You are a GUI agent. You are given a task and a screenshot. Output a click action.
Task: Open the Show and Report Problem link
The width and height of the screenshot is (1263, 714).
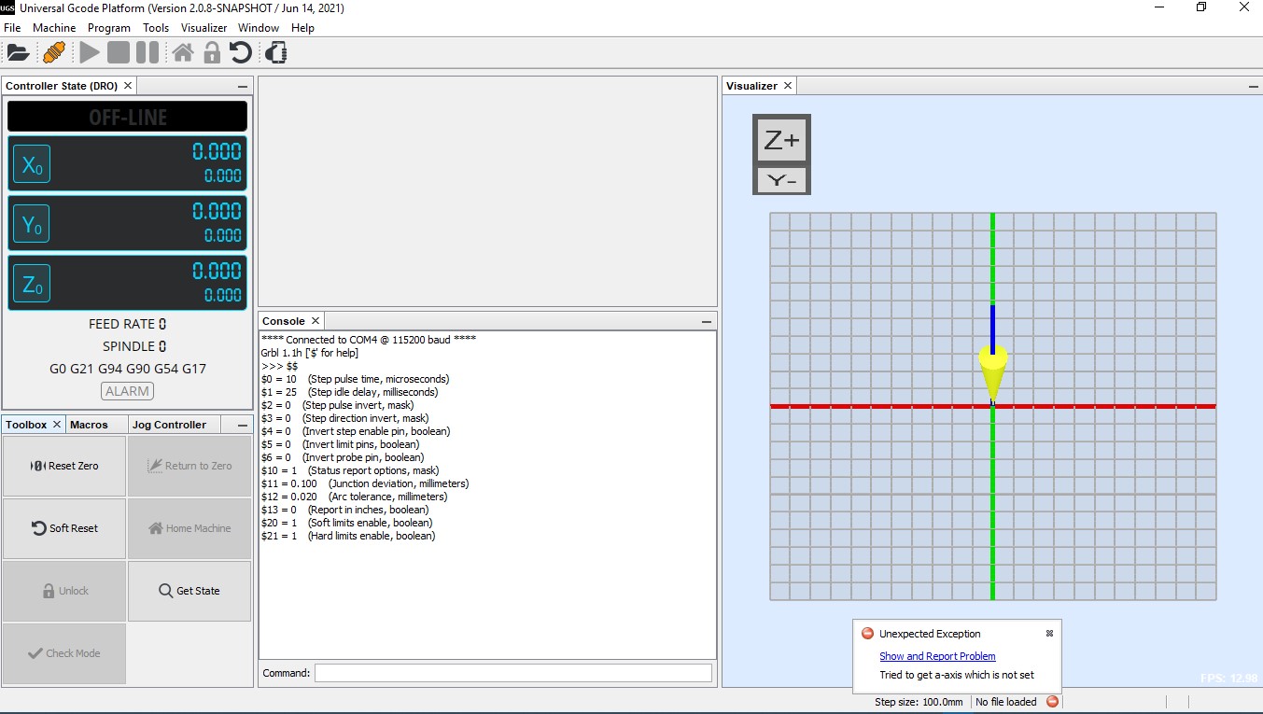pyautogui.click(x=937, y=656)
